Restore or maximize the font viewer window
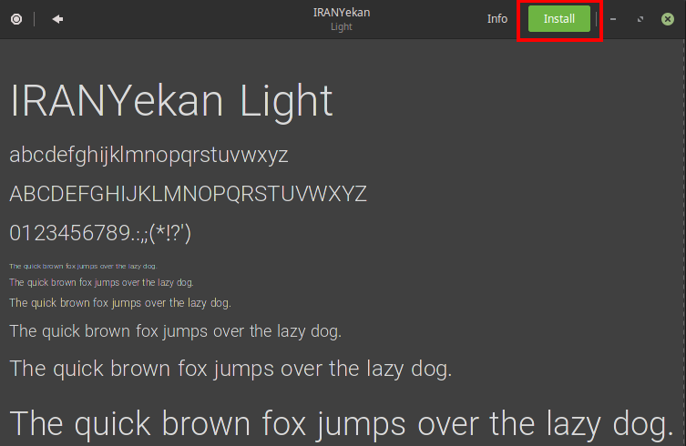This screenshot has width=686, height=446. pos(640,19)
